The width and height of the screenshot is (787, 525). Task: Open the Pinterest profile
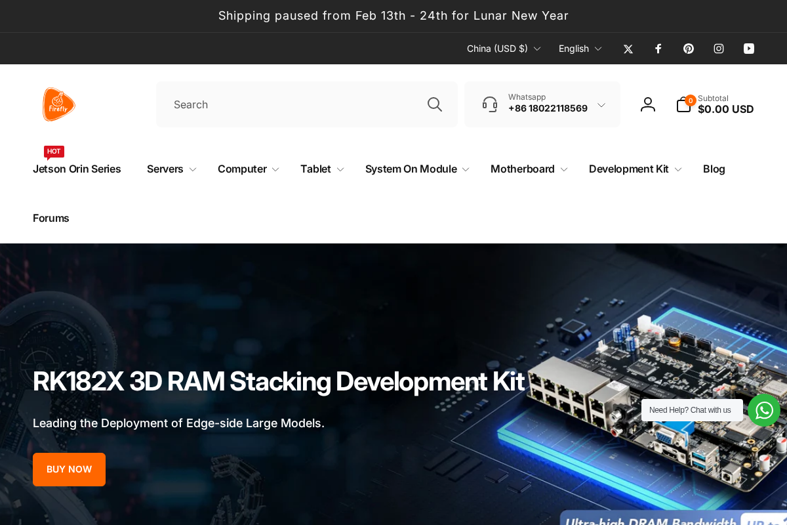pos(688,49)
